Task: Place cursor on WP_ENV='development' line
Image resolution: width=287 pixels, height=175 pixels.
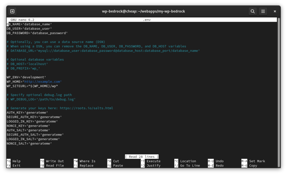Action: pos(26,77)
